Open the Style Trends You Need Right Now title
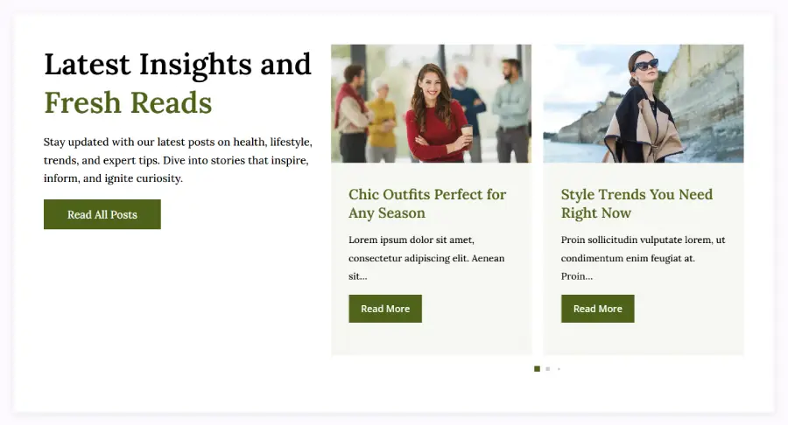Viewport: 788px width, 425px height. [637, 203]
